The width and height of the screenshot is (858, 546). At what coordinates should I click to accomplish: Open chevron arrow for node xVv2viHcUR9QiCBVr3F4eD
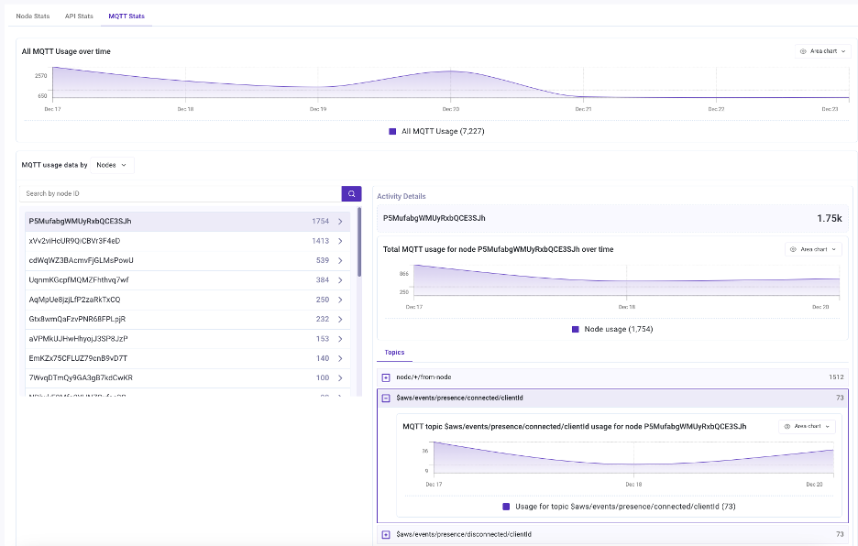(x=340, y=241)
